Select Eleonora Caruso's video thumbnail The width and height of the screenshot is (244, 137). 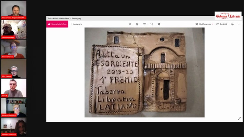[x=14, y=49]
